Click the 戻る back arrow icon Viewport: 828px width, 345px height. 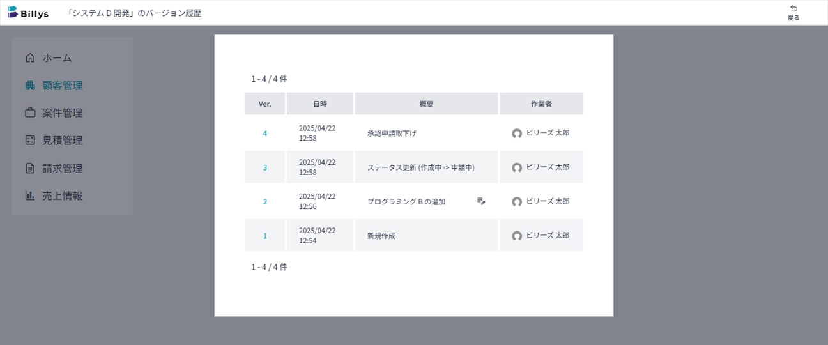[793, 8]
